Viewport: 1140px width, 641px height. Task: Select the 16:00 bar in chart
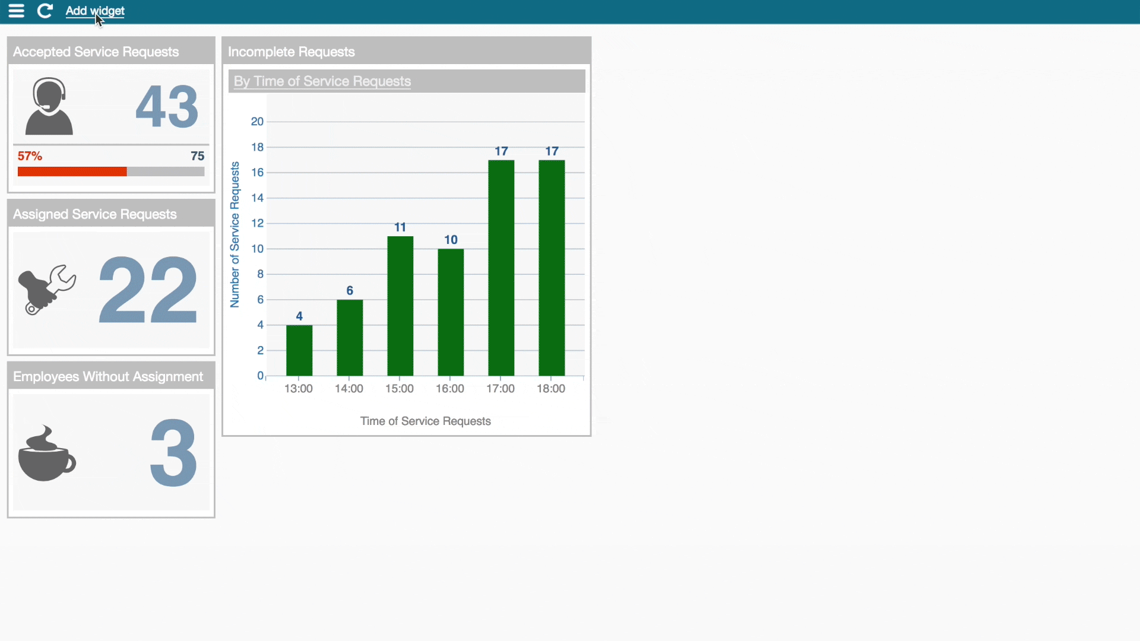[451, 312]
